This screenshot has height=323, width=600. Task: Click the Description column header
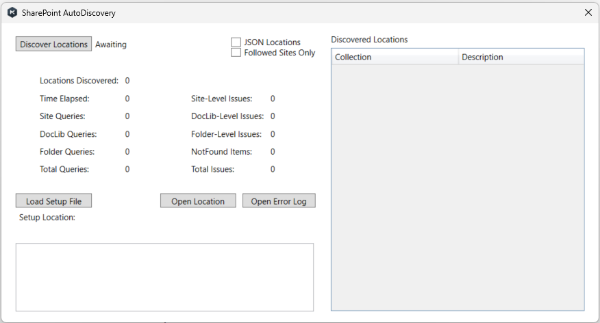tap(521, 57)
